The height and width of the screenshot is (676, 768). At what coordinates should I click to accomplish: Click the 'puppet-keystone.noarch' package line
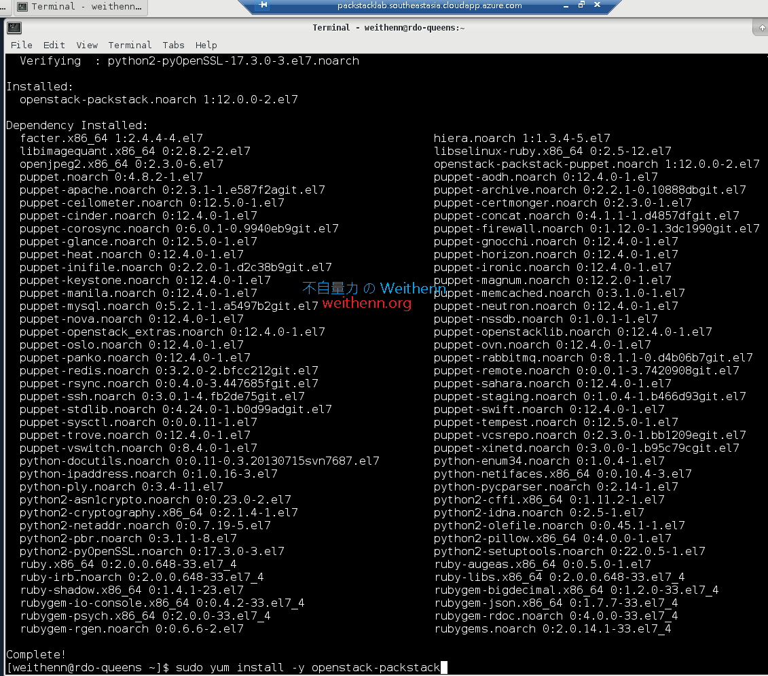[145, 281]
